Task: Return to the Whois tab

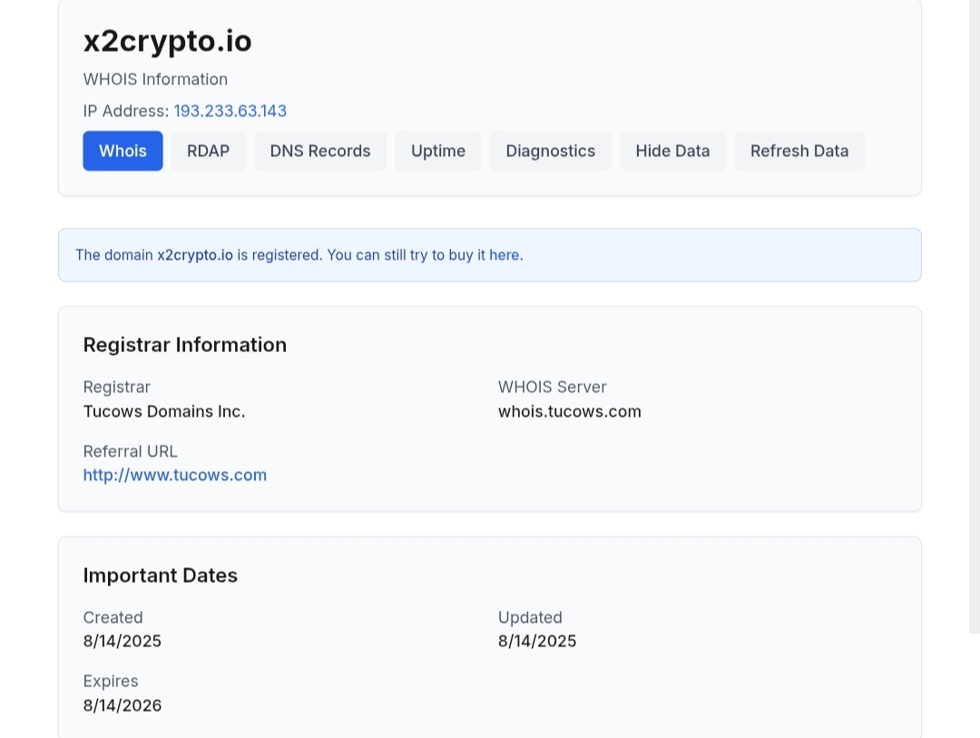Action: point(122,151)
